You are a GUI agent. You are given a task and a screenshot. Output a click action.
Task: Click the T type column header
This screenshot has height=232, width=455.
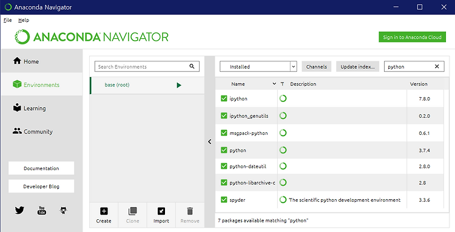tap(282, 84)
